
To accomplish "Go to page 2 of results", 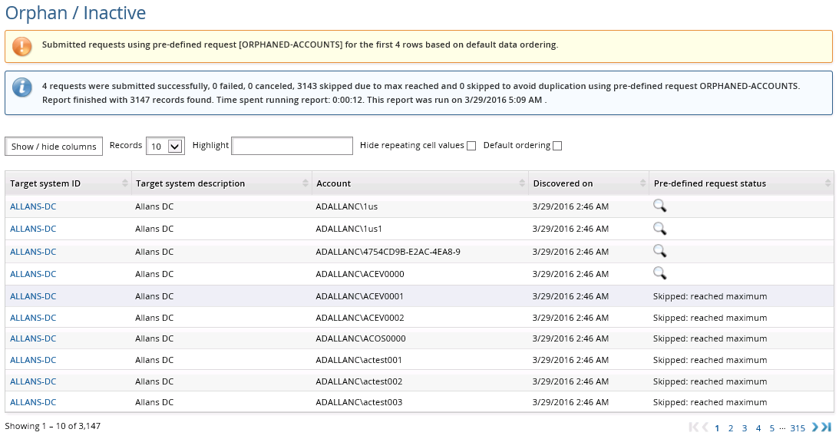I will pyautogui.click(x=731, y=428).
